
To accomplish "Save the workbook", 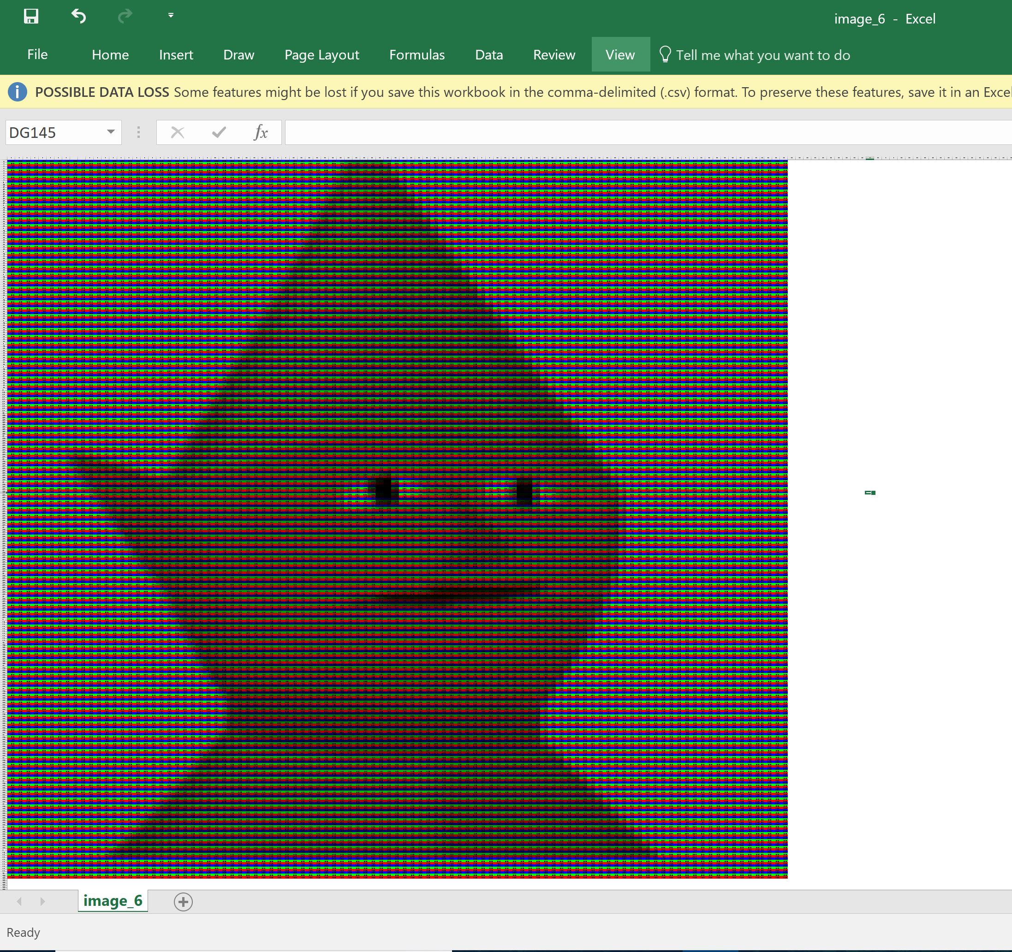I will click(x=30, y=17).
